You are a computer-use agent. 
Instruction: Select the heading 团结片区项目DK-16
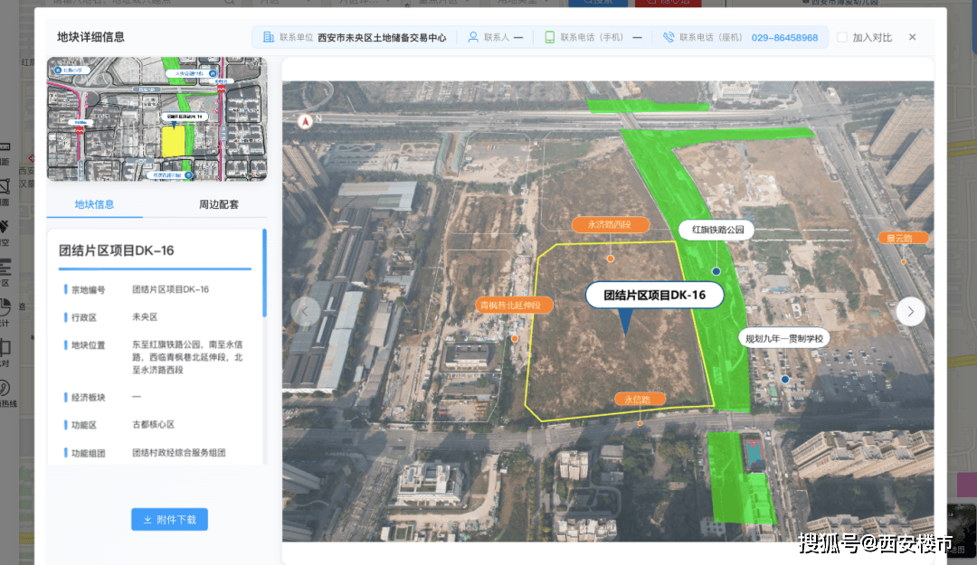[117, 250]
